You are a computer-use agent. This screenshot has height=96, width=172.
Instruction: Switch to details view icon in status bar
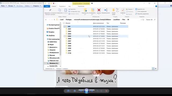coord(153,69)
